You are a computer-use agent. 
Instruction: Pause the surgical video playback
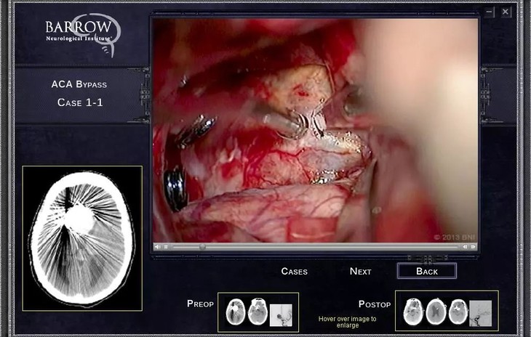pyautogui.click(x=166, y=247)
